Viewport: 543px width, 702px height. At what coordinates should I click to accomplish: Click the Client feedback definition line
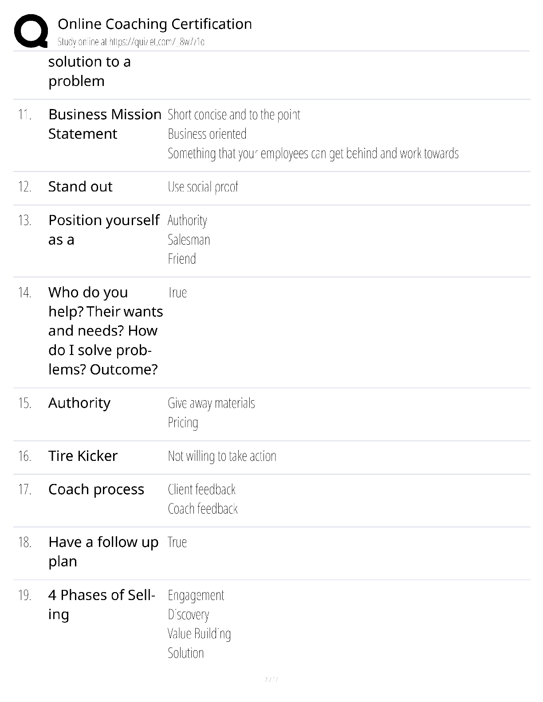pyautogui.click(x=201, y=489)
